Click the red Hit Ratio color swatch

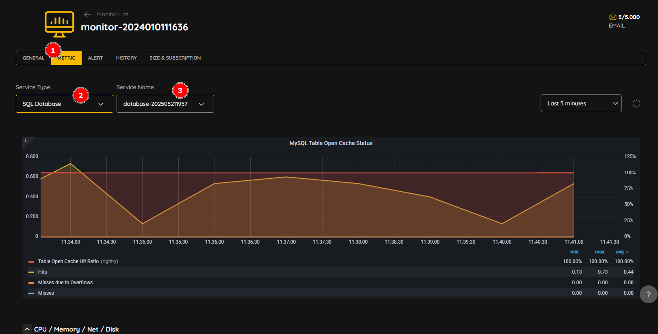(x=31, y=262)
